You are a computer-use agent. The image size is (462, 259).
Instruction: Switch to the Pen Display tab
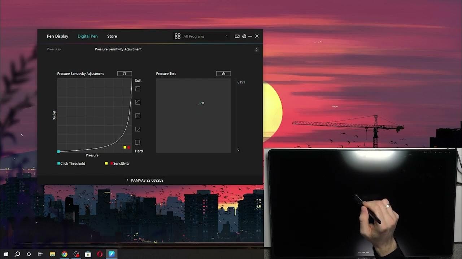[58, 36]
